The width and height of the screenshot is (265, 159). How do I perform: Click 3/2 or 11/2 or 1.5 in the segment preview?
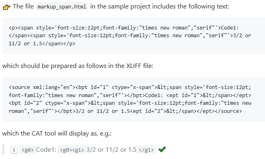click(111, 150)
